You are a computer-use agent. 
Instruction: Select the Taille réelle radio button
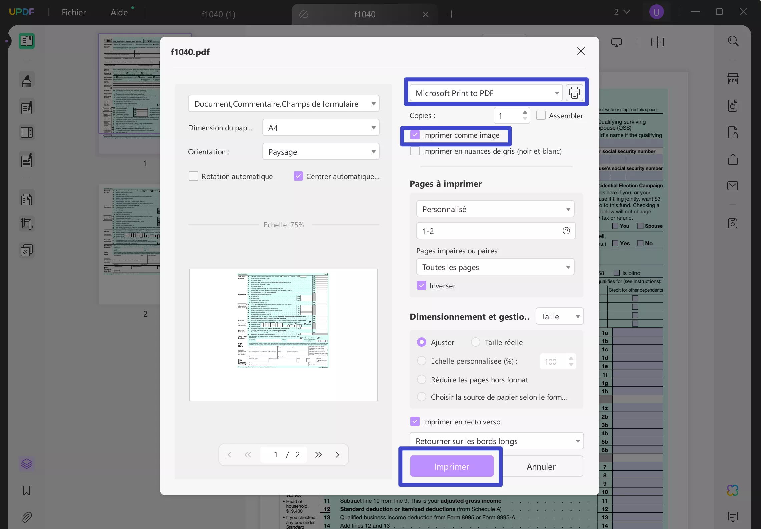475,342
